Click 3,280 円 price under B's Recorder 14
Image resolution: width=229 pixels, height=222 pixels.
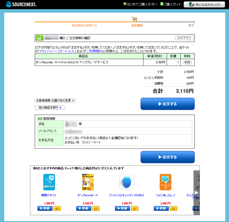(88, 203)
